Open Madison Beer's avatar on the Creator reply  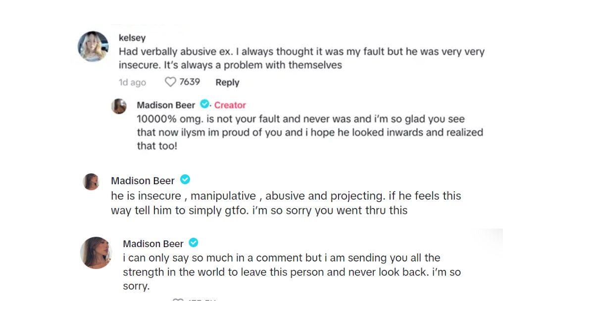(119, 106)
